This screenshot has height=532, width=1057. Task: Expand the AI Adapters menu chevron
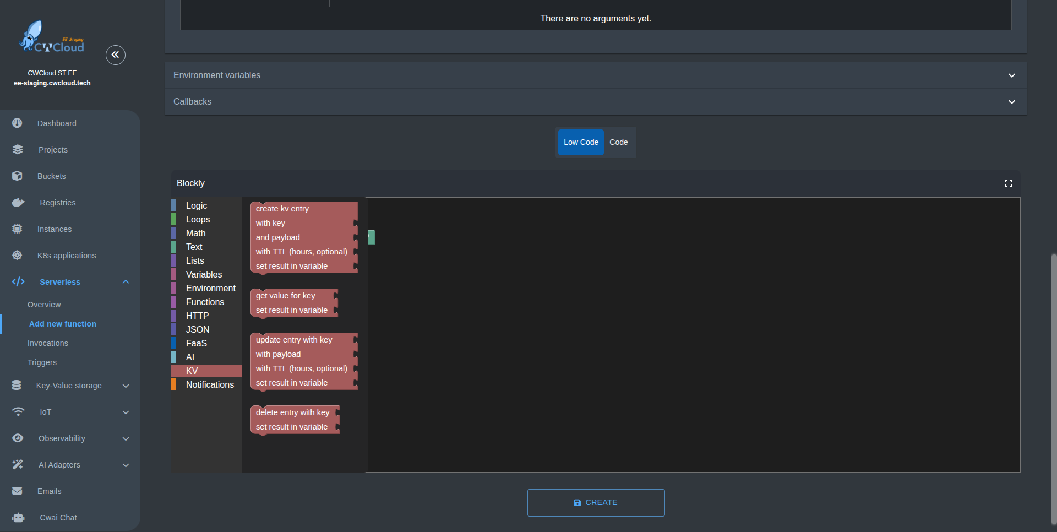coord(126,465)
